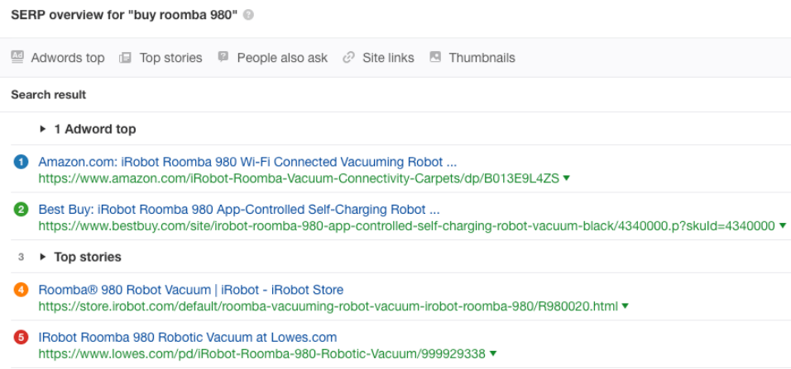Click the Search result column header
This screenshot has width=791, height=369.
(x=49, y=95)
